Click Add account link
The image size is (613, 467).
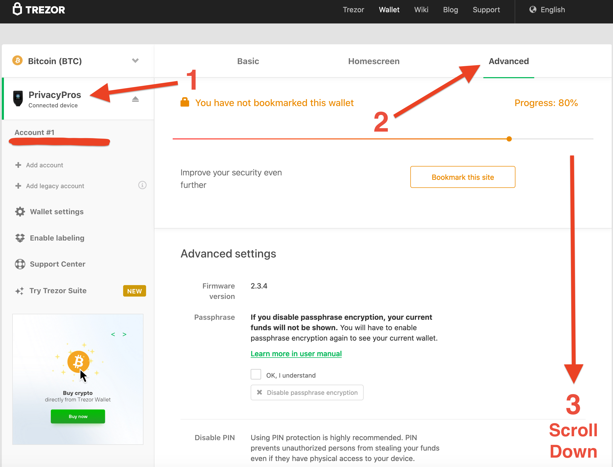pos(45,165)
